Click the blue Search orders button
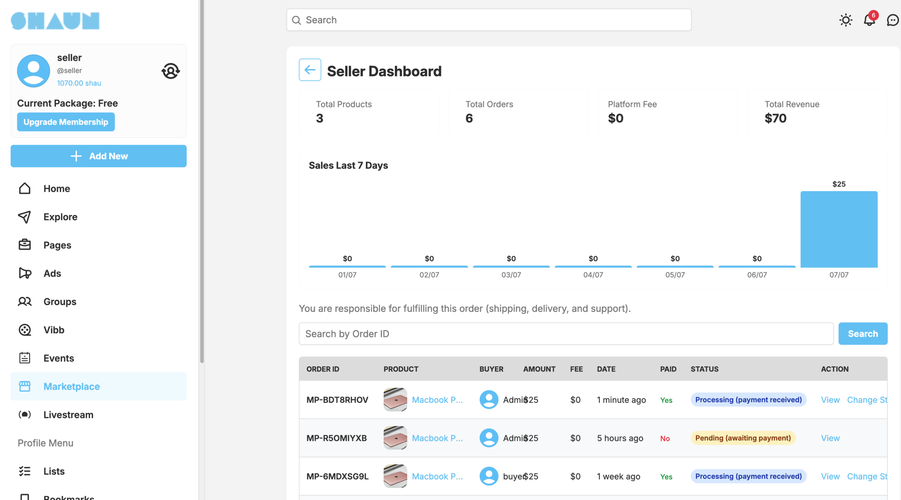This screenshot has width=901, height=500. pos(863,334)
